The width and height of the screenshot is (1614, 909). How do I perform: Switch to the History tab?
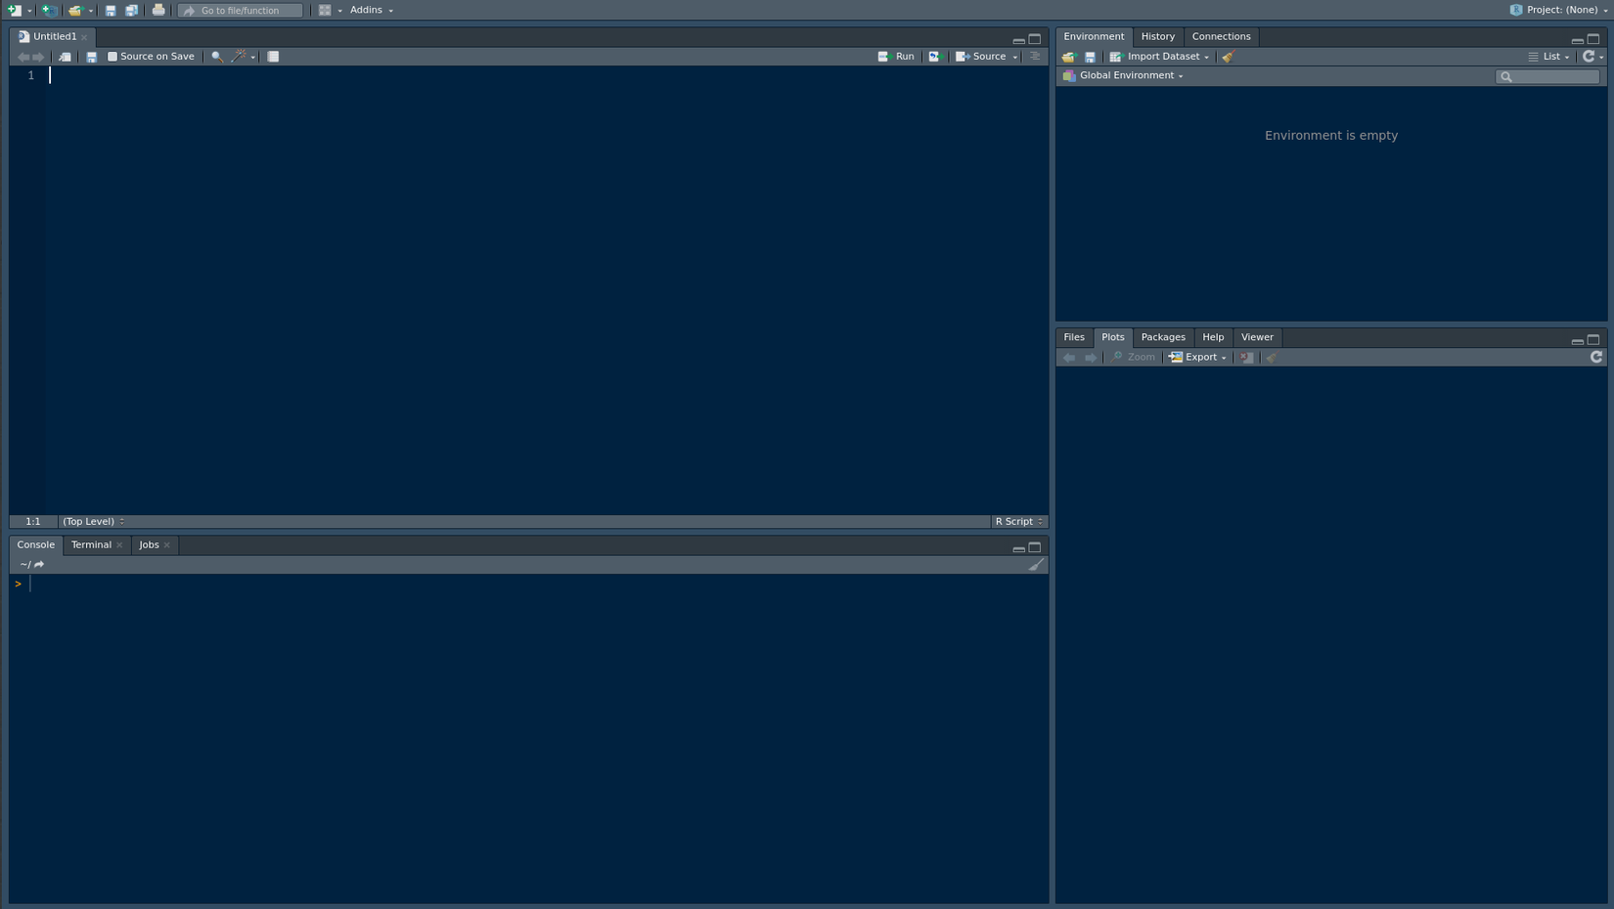1158,36
